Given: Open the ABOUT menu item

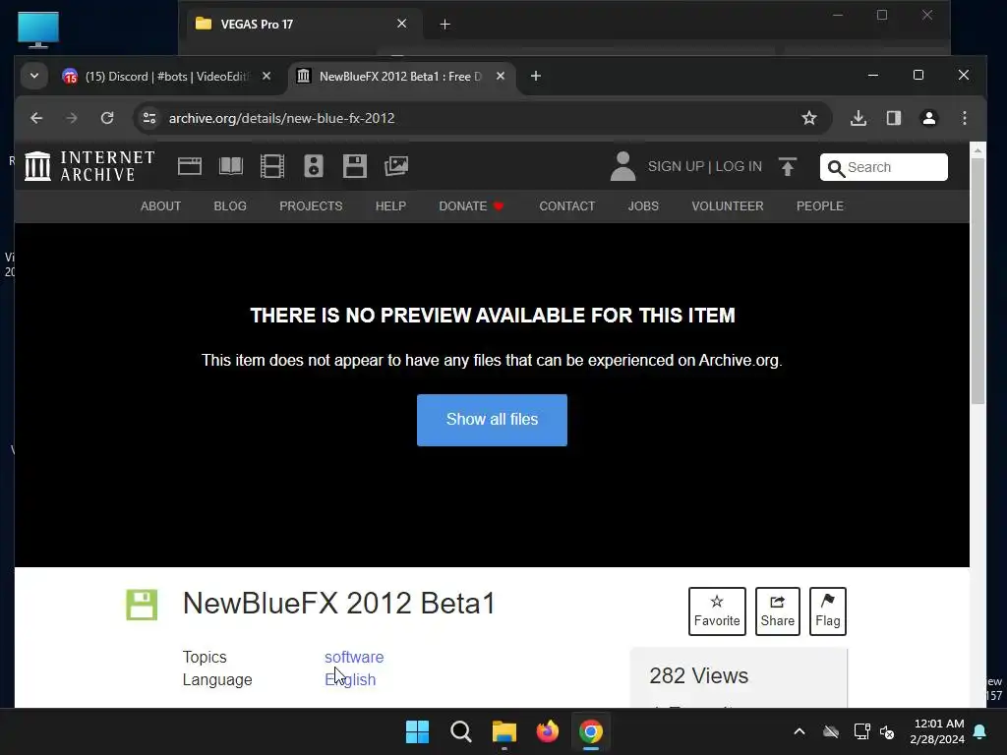Looking at the screenshot, I should click(x=160, y=206).
